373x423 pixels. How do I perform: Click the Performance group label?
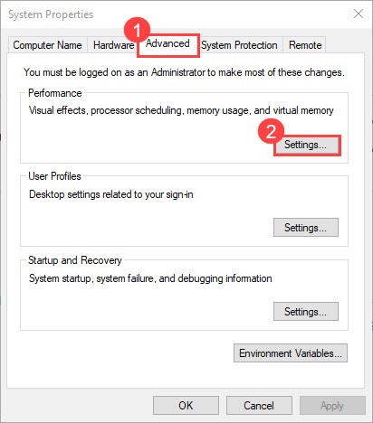(55, 93)
